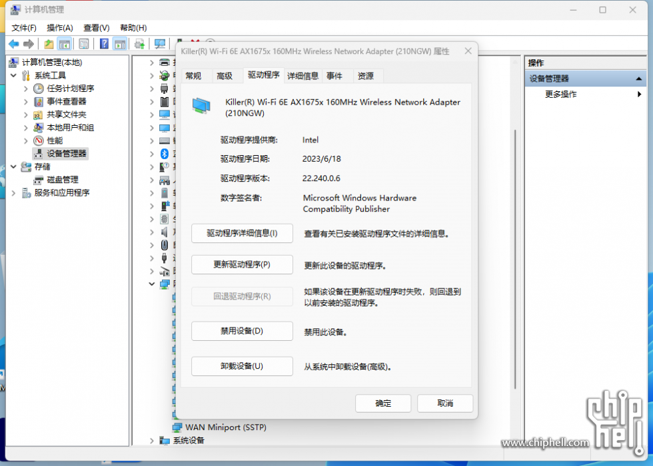Expand the Bluetooth device category
The height and width of the screenshot is (466, 653).
pos(152,154)
